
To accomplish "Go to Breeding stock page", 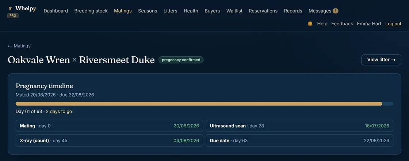I will coord(91,11).
